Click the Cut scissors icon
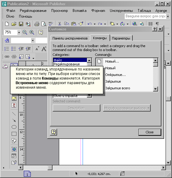Image resolution: width=172 pixels, height=178 pixels. point(59,24)
